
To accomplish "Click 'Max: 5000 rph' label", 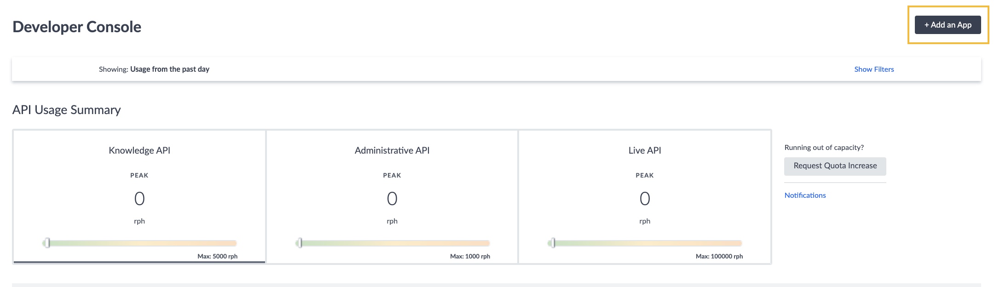I will click(217, 256).
